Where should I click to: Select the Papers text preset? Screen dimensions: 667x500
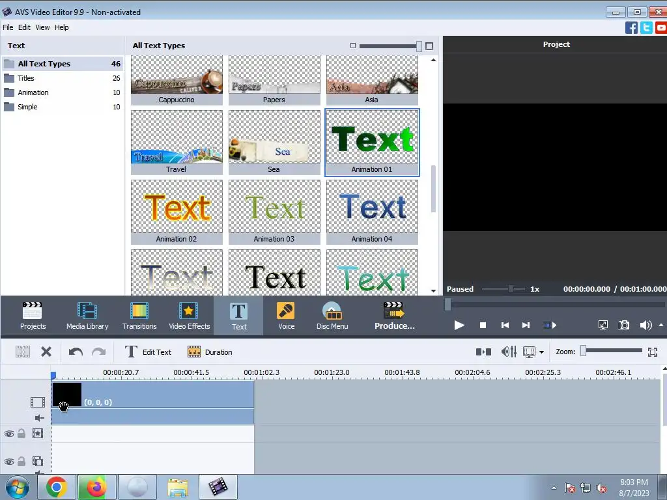click(274, 80)
